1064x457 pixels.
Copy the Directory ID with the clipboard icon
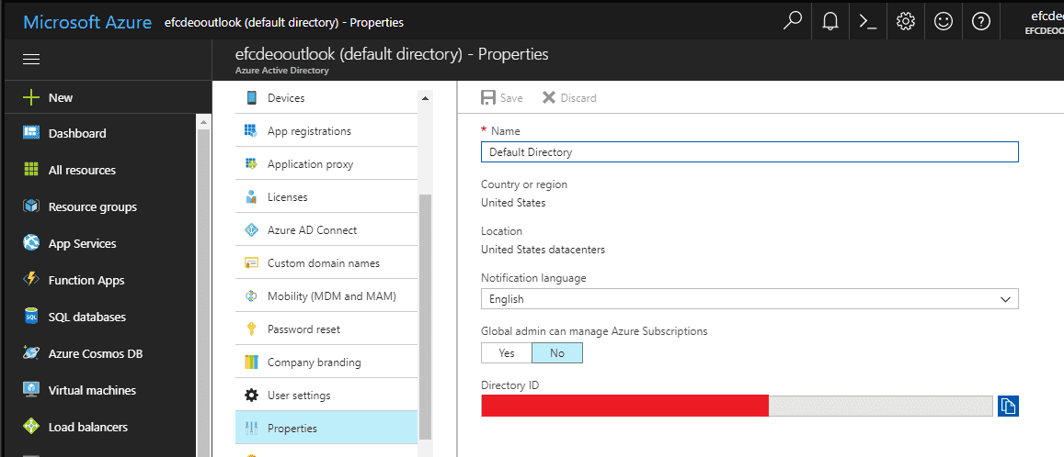(x=1008, y=407)
